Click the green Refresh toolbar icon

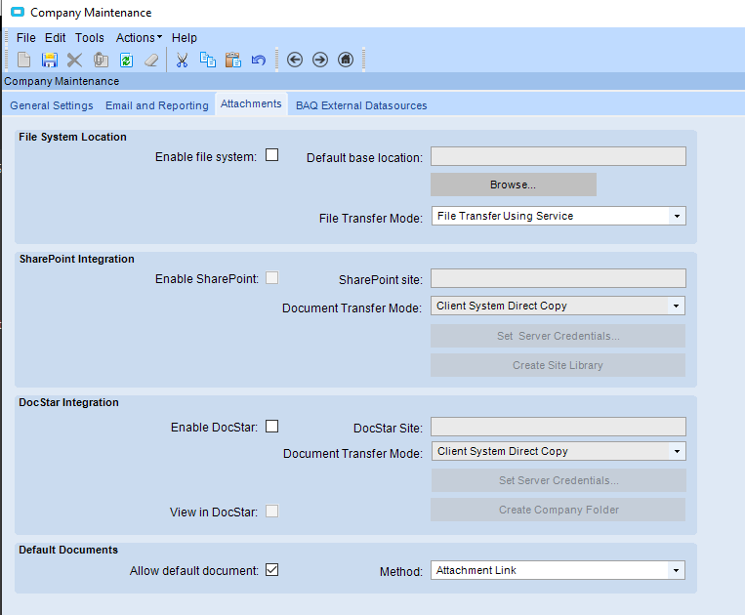pos(126,60)
